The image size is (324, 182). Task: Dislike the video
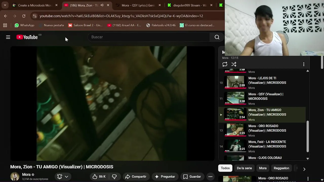coord(114,177)
